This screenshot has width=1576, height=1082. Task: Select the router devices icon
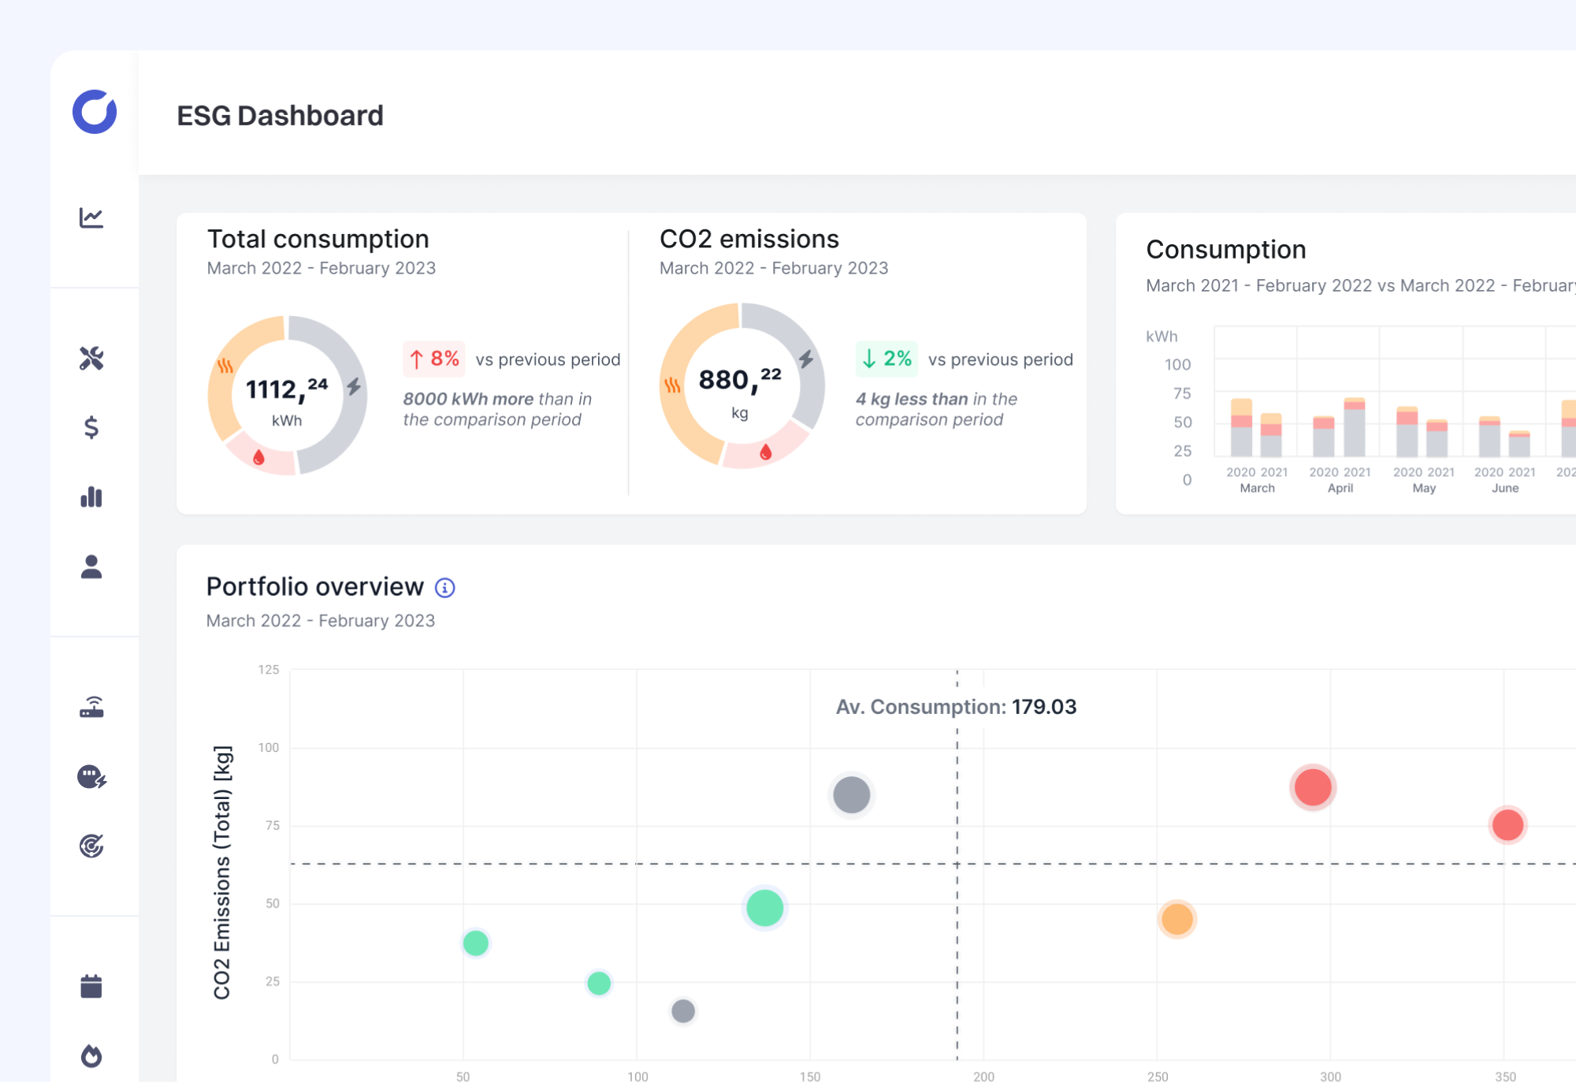tap(92, 708)
